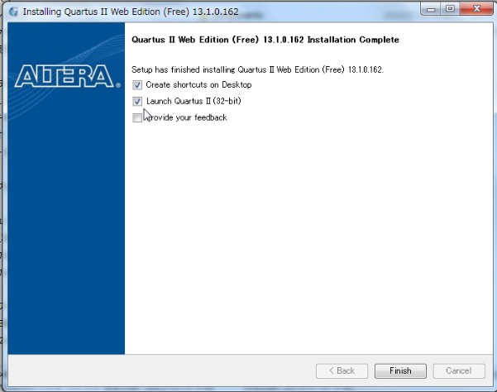Click the Finish button
497x392 pixels.
point(400,370)
